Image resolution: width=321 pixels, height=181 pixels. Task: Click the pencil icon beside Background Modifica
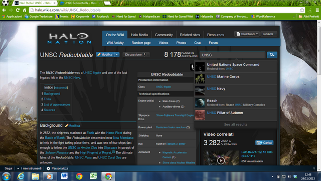66,126
